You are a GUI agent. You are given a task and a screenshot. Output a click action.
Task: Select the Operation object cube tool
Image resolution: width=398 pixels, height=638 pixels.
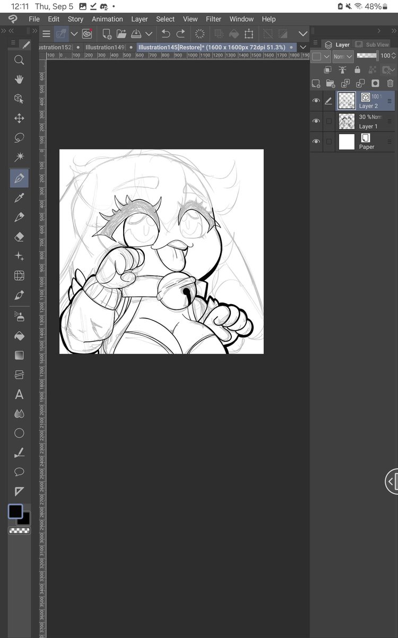click(19, 99)
